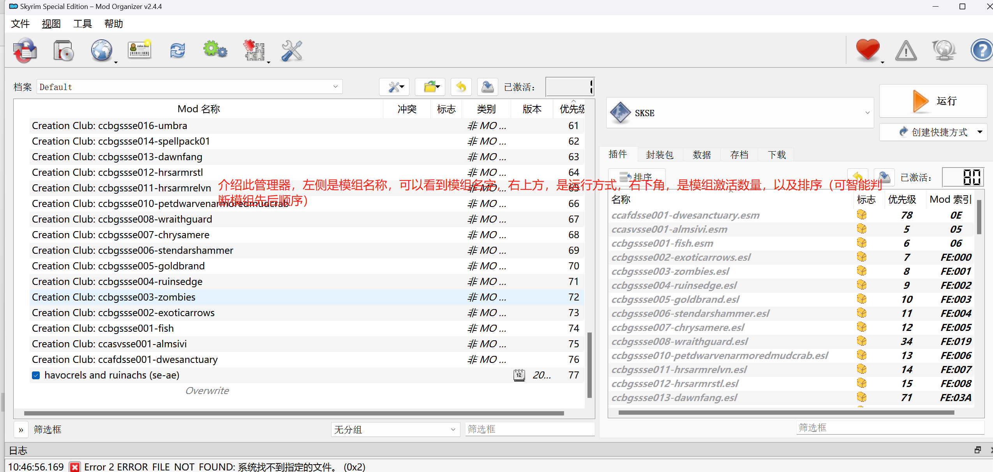This screenshot has height=472, width=993.
Task: Click the red heart endorse icon
Action: click(867, 50)
